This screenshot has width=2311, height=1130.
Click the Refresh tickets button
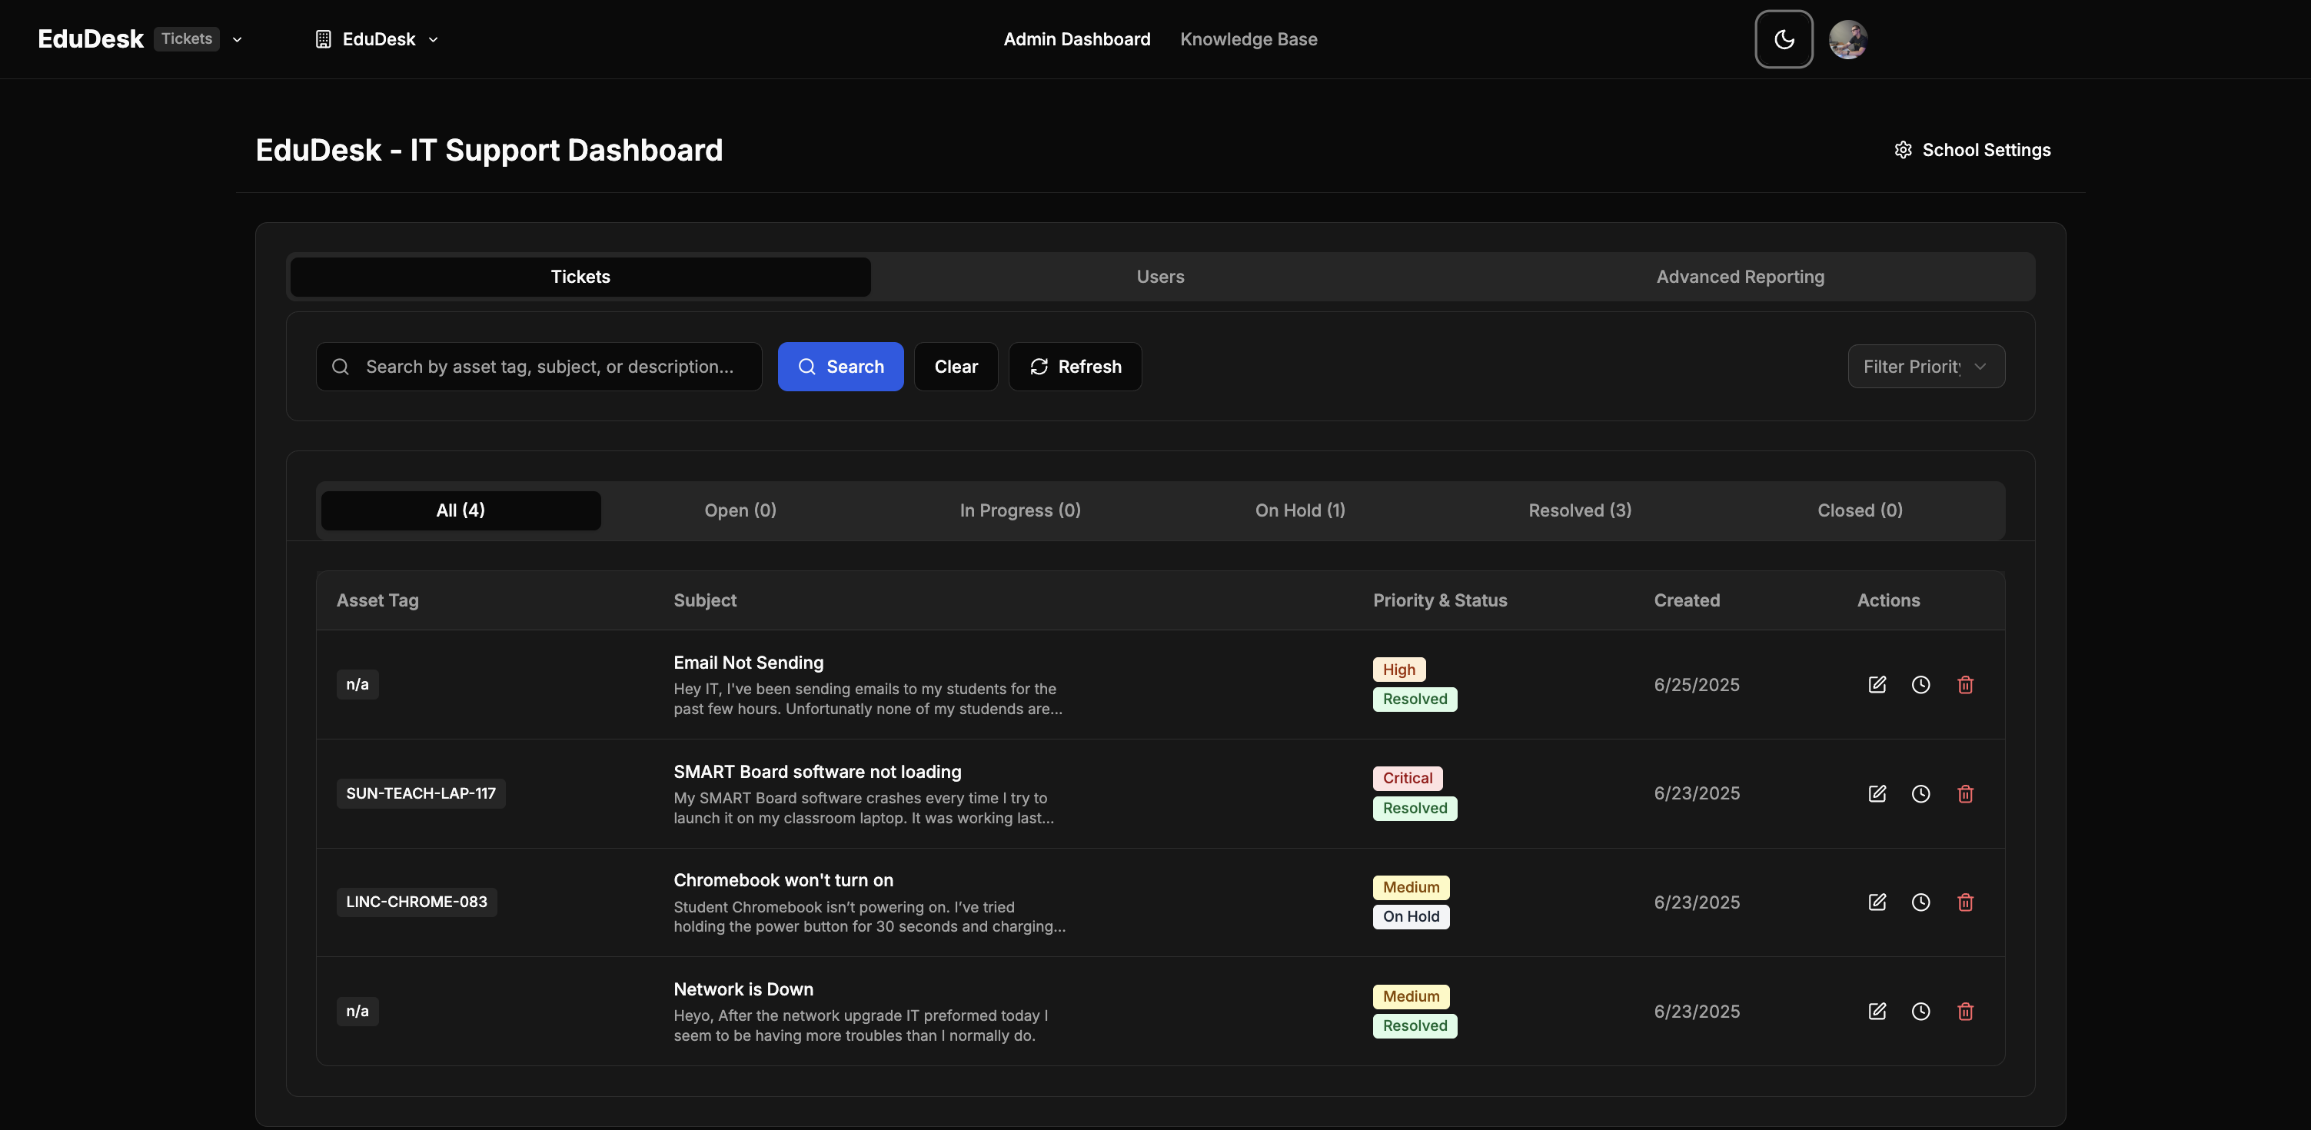click(x=1075, y=367)
